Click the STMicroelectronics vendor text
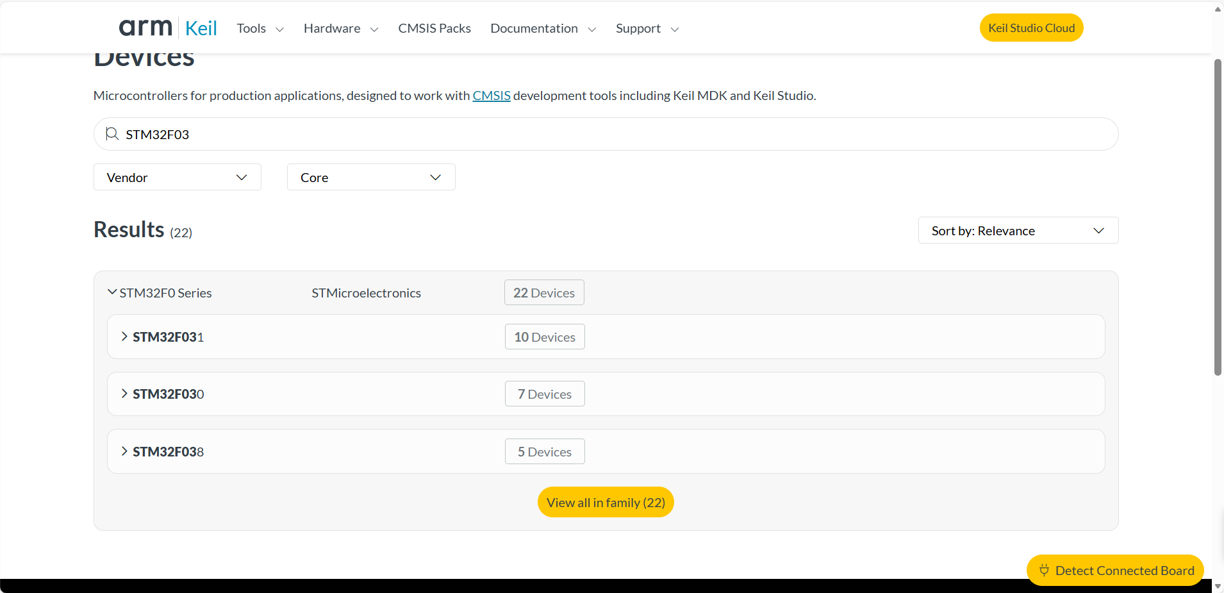1224x593 pixels. coord(366,293)
